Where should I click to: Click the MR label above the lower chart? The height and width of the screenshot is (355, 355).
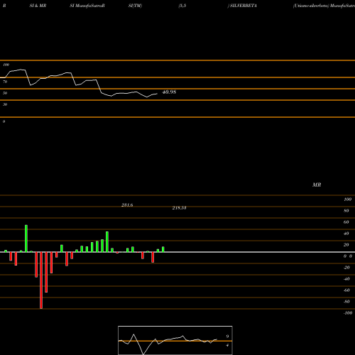pyautogui.click(x=317, y=185)
